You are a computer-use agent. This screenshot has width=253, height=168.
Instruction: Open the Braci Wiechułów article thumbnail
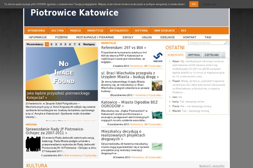[157, 86]
